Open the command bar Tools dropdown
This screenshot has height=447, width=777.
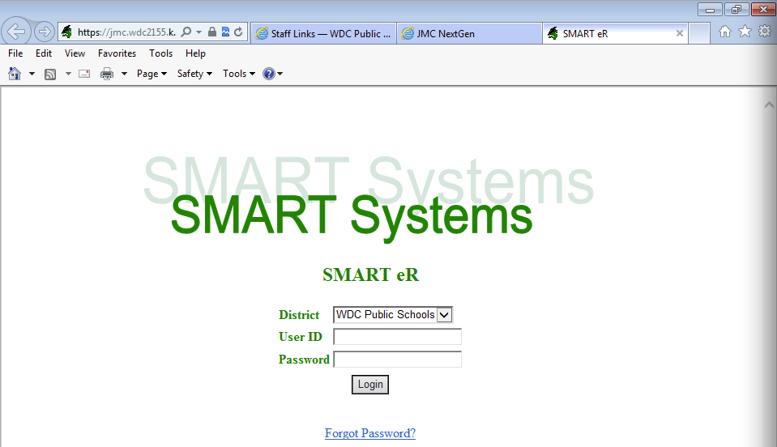coord(239,74)
